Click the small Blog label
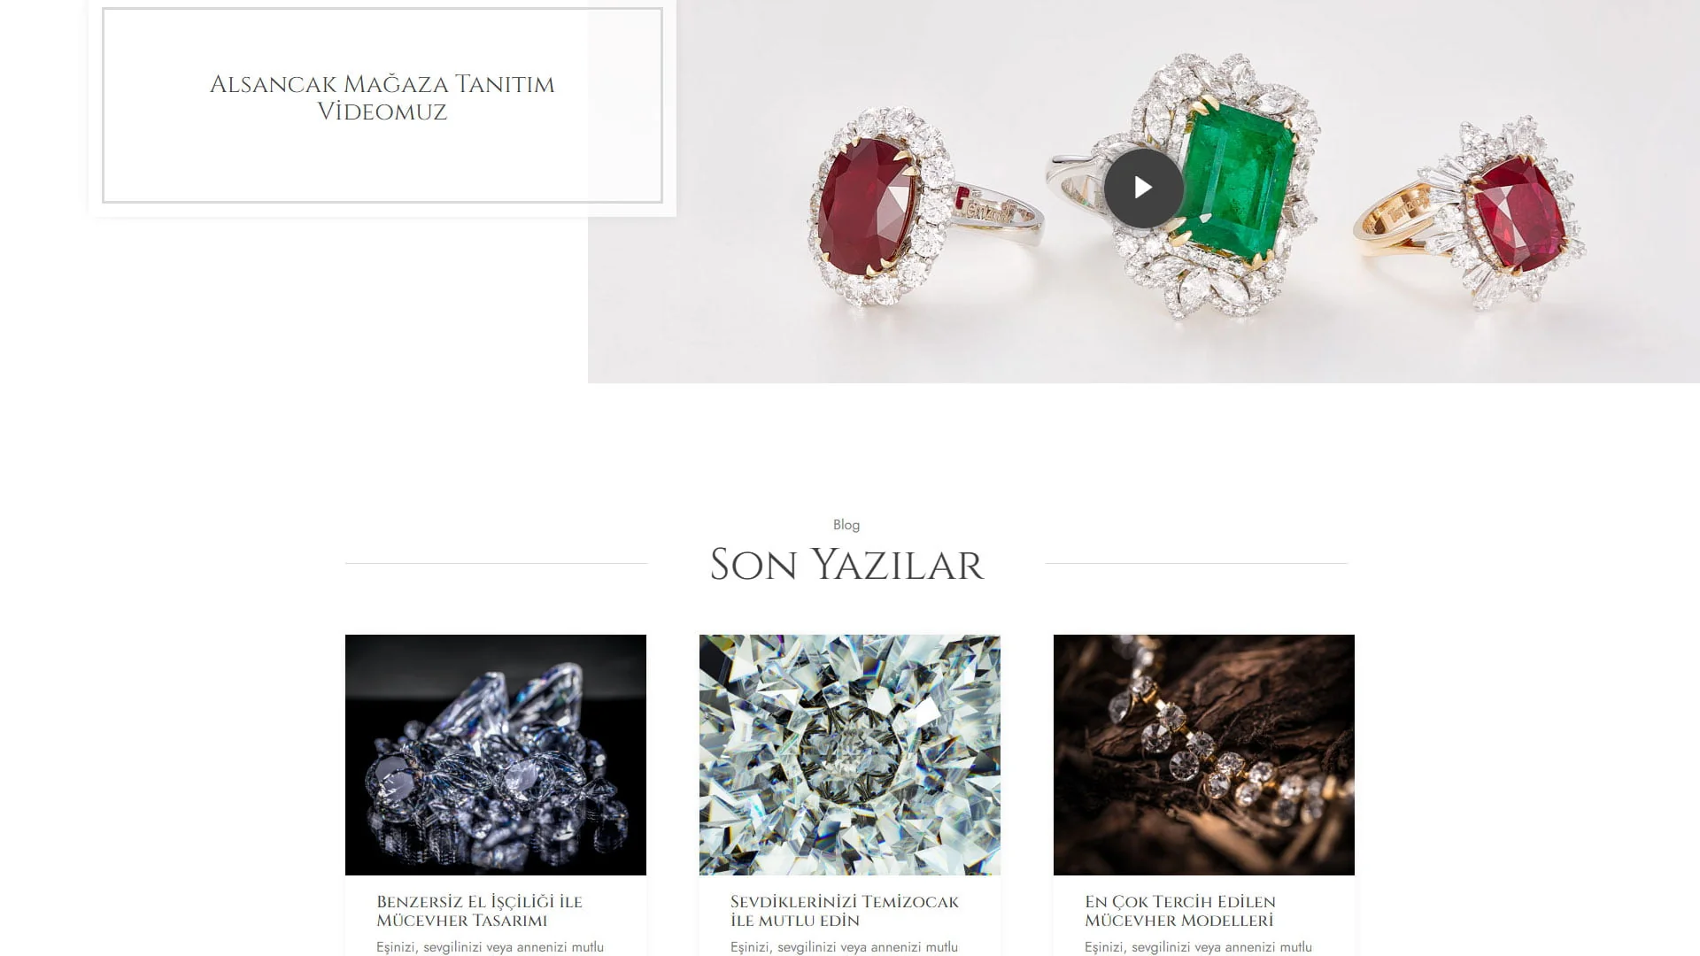 846,525
